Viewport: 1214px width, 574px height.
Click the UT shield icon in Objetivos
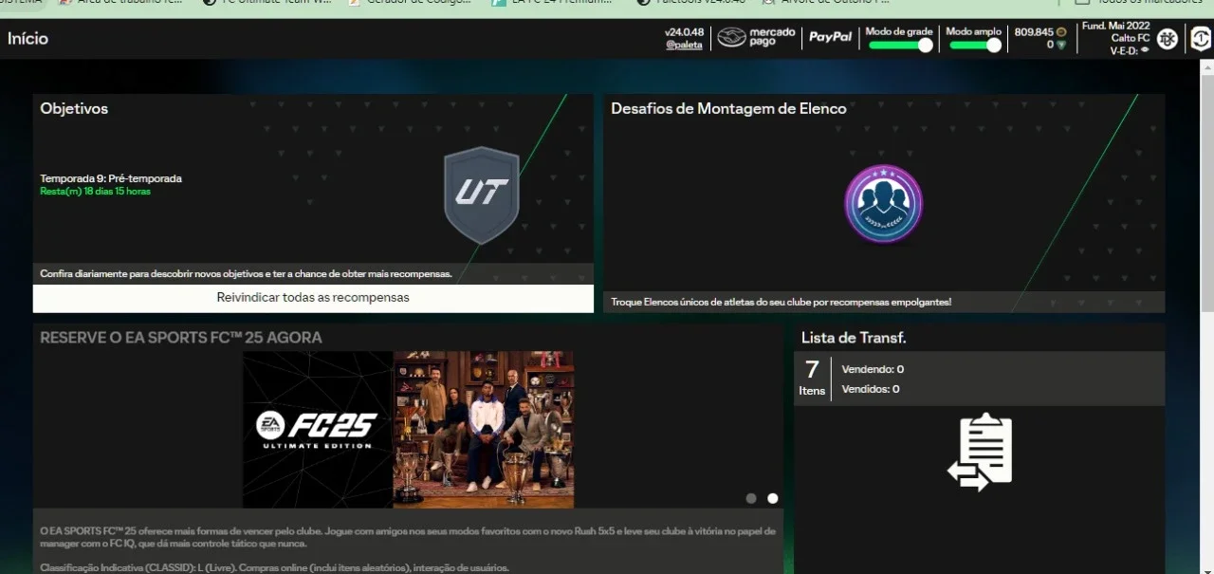coord(482,194)
